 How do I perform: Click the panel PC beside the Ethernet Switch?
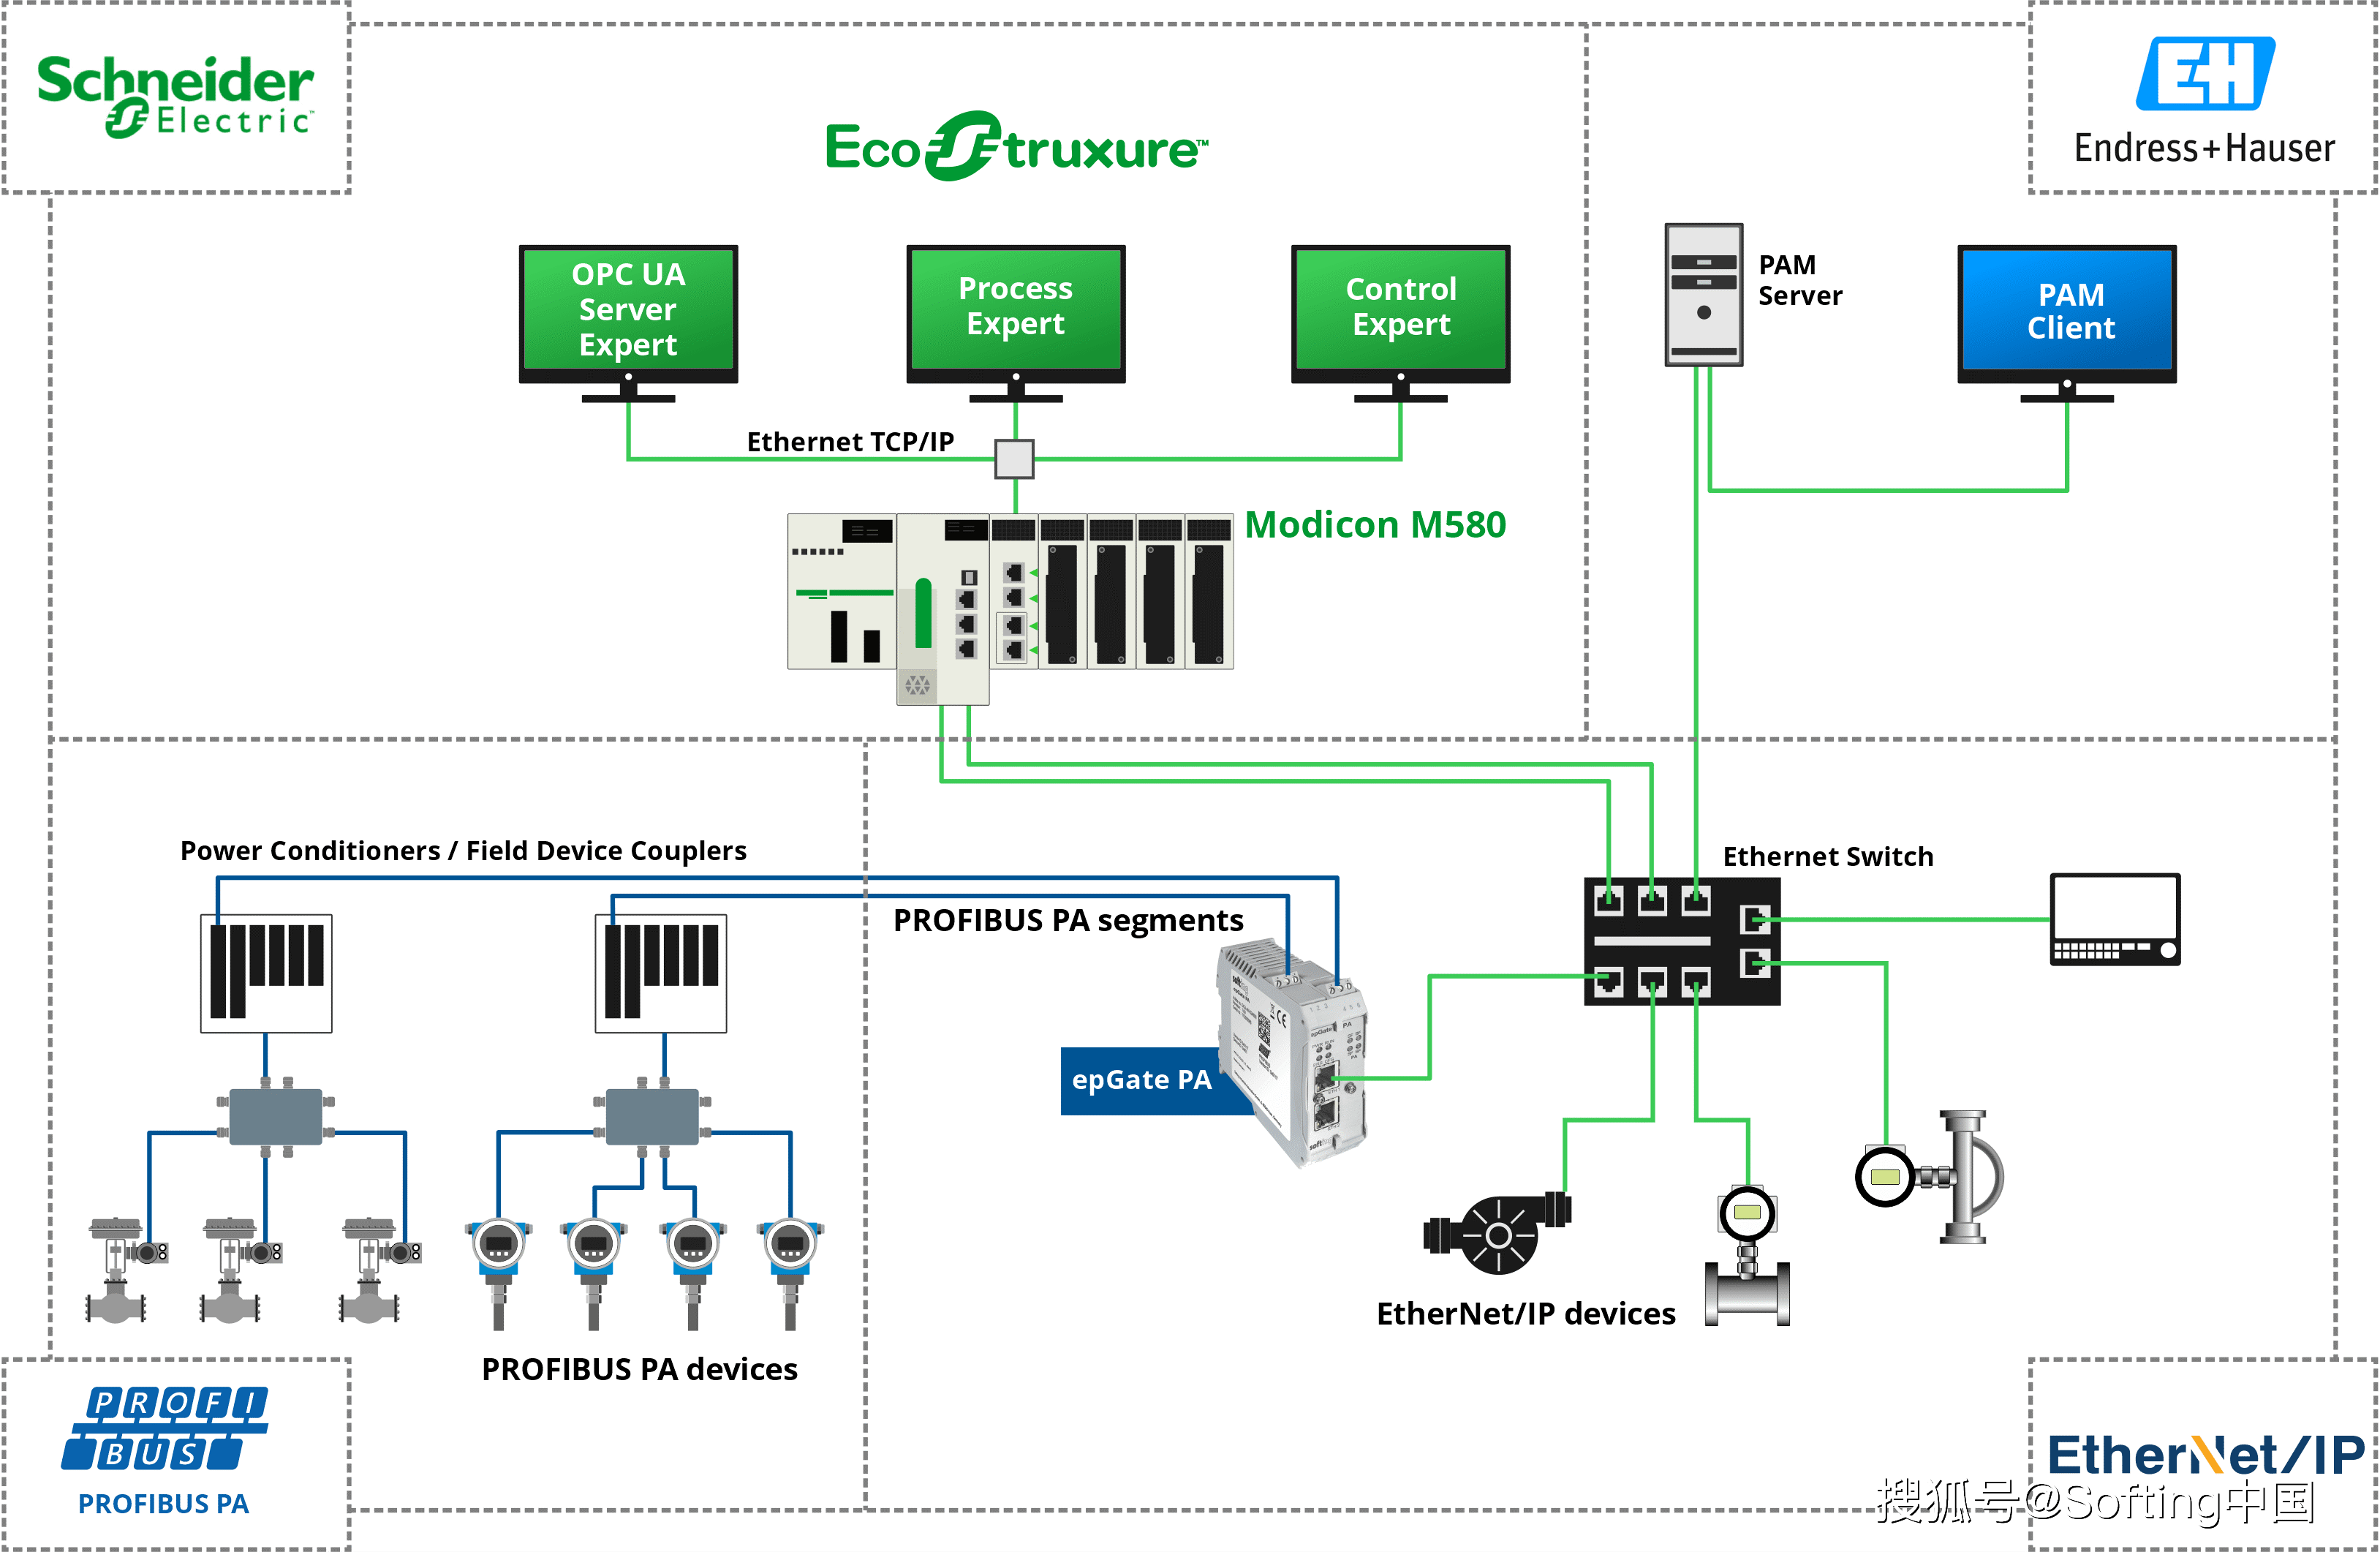pyautogui.click(x=2115, y=919)
